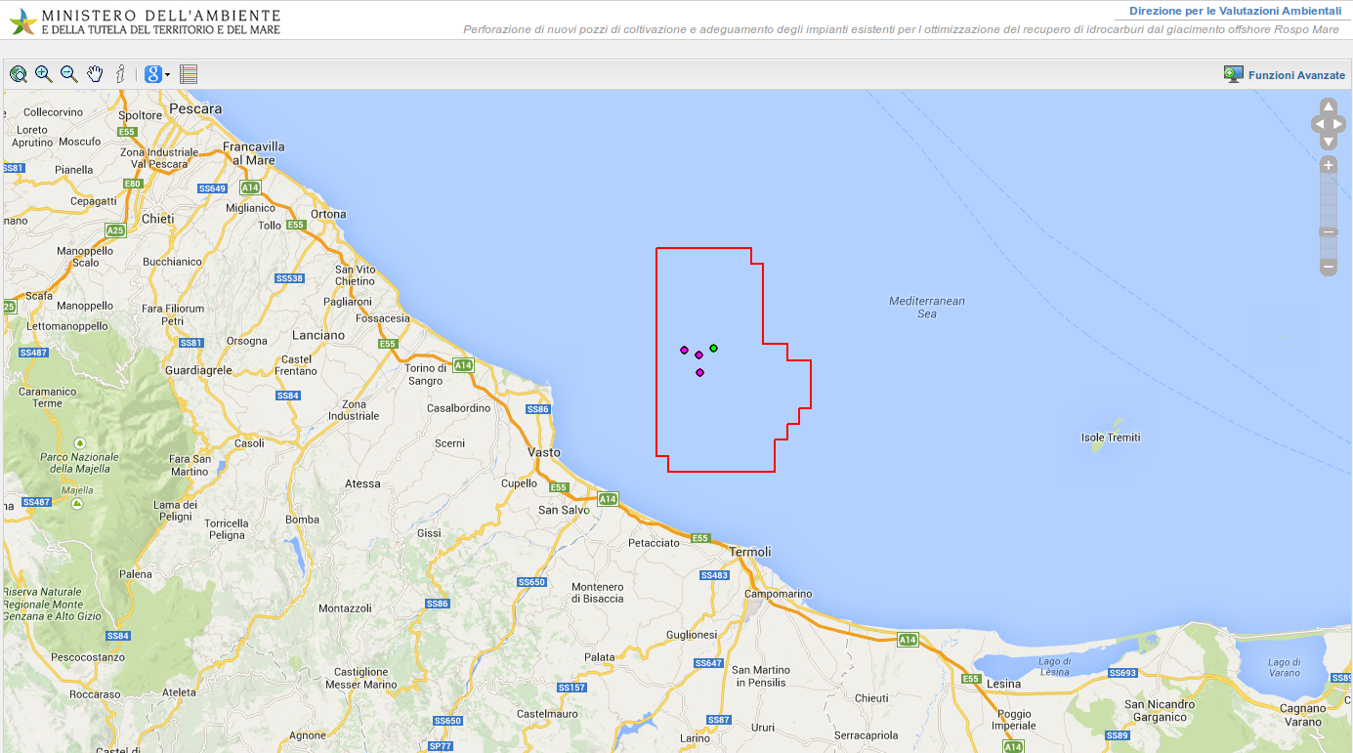Screen dimensions: 1353x753
Task: Pan the map up with arrow control
Action: point(1328,106)
